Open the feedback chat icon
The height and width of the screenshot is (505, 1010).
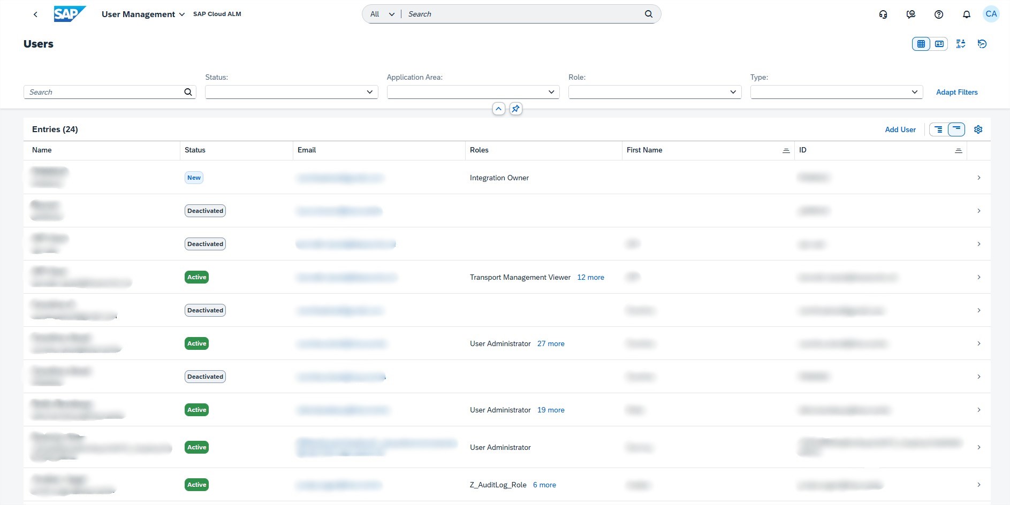[x=911, y=14]
